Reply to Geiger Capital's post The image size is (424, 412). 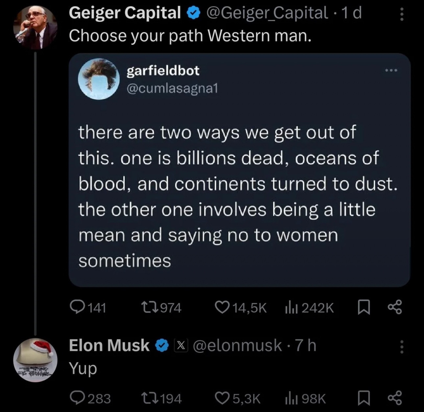pyautogui.click(x=78, y=308)
